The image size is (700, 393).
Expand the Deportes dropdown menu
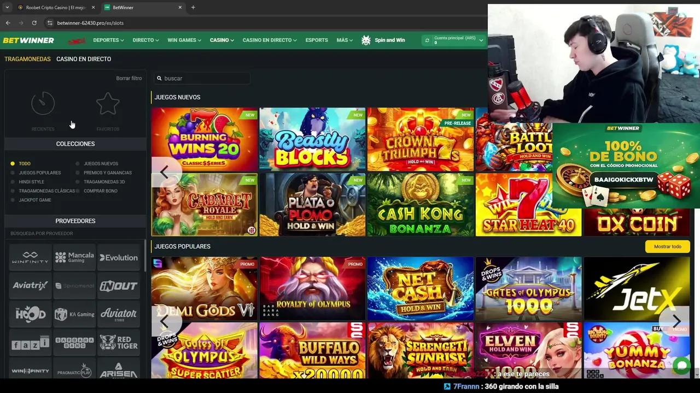(108, 40)
